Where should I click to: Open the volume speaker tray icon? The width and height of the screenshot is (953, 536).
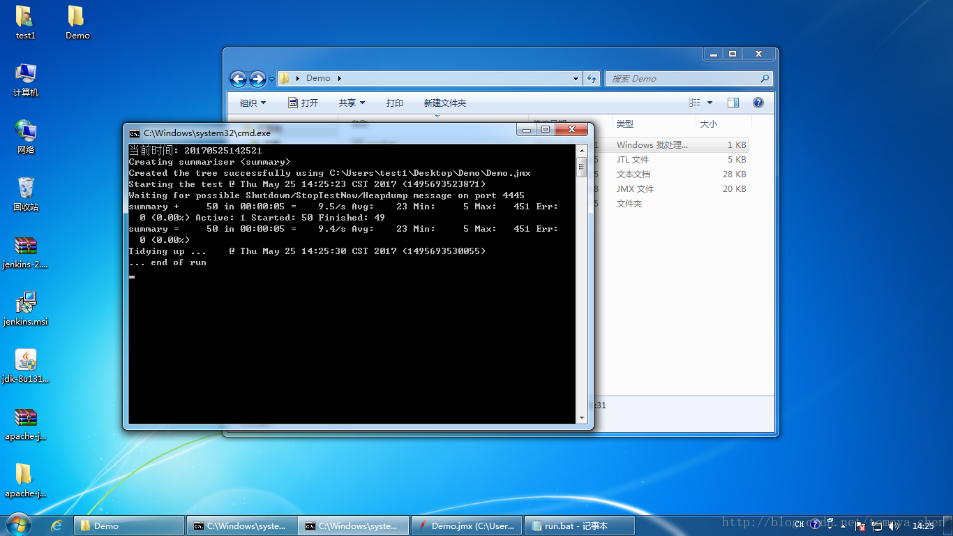point(894,526)
